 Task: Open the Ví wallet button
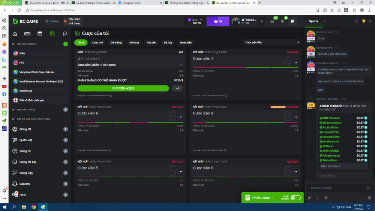point(217,21)
